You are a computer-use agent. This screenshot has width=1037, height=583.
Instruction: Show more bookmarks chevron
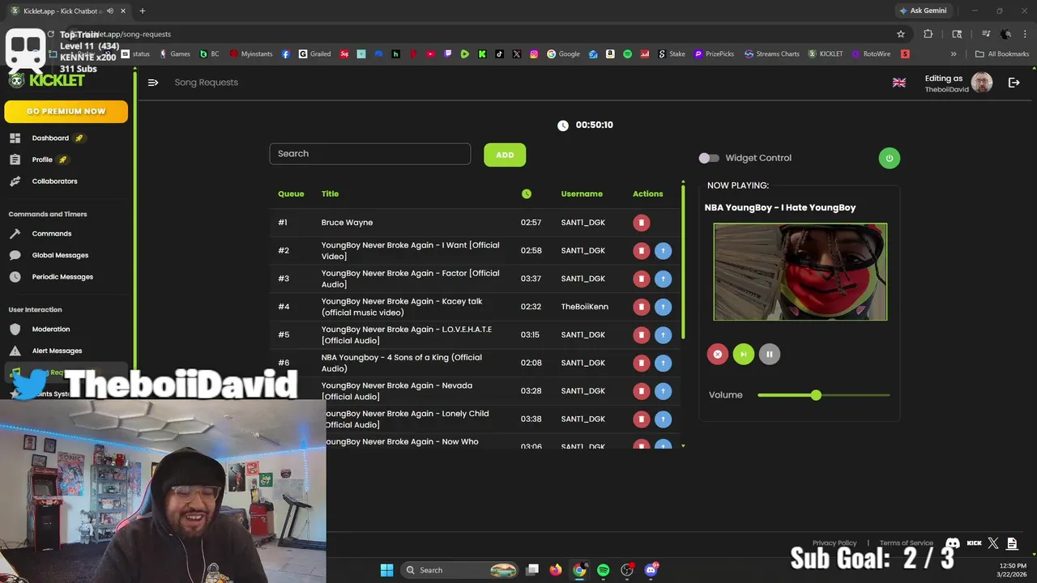click(953, 54)
